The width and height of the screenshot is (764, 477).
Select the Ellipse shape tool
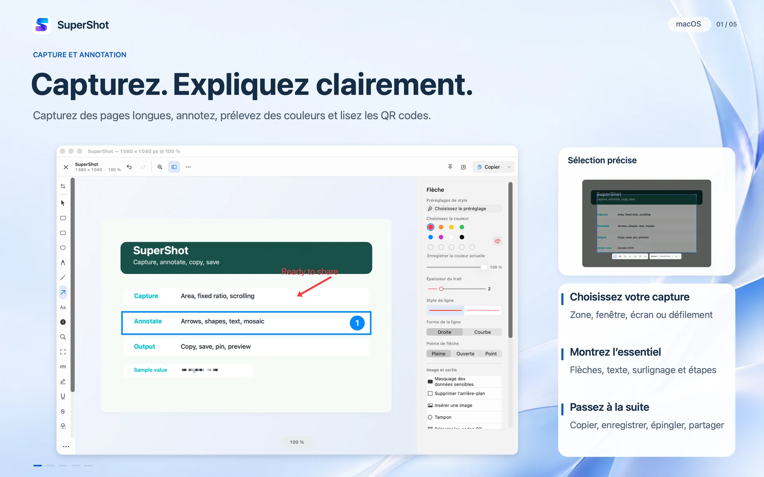coord(63,248)
